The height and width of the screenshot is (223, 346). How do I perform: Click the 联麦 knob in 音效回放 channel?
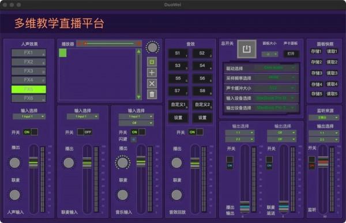point(177,195)
